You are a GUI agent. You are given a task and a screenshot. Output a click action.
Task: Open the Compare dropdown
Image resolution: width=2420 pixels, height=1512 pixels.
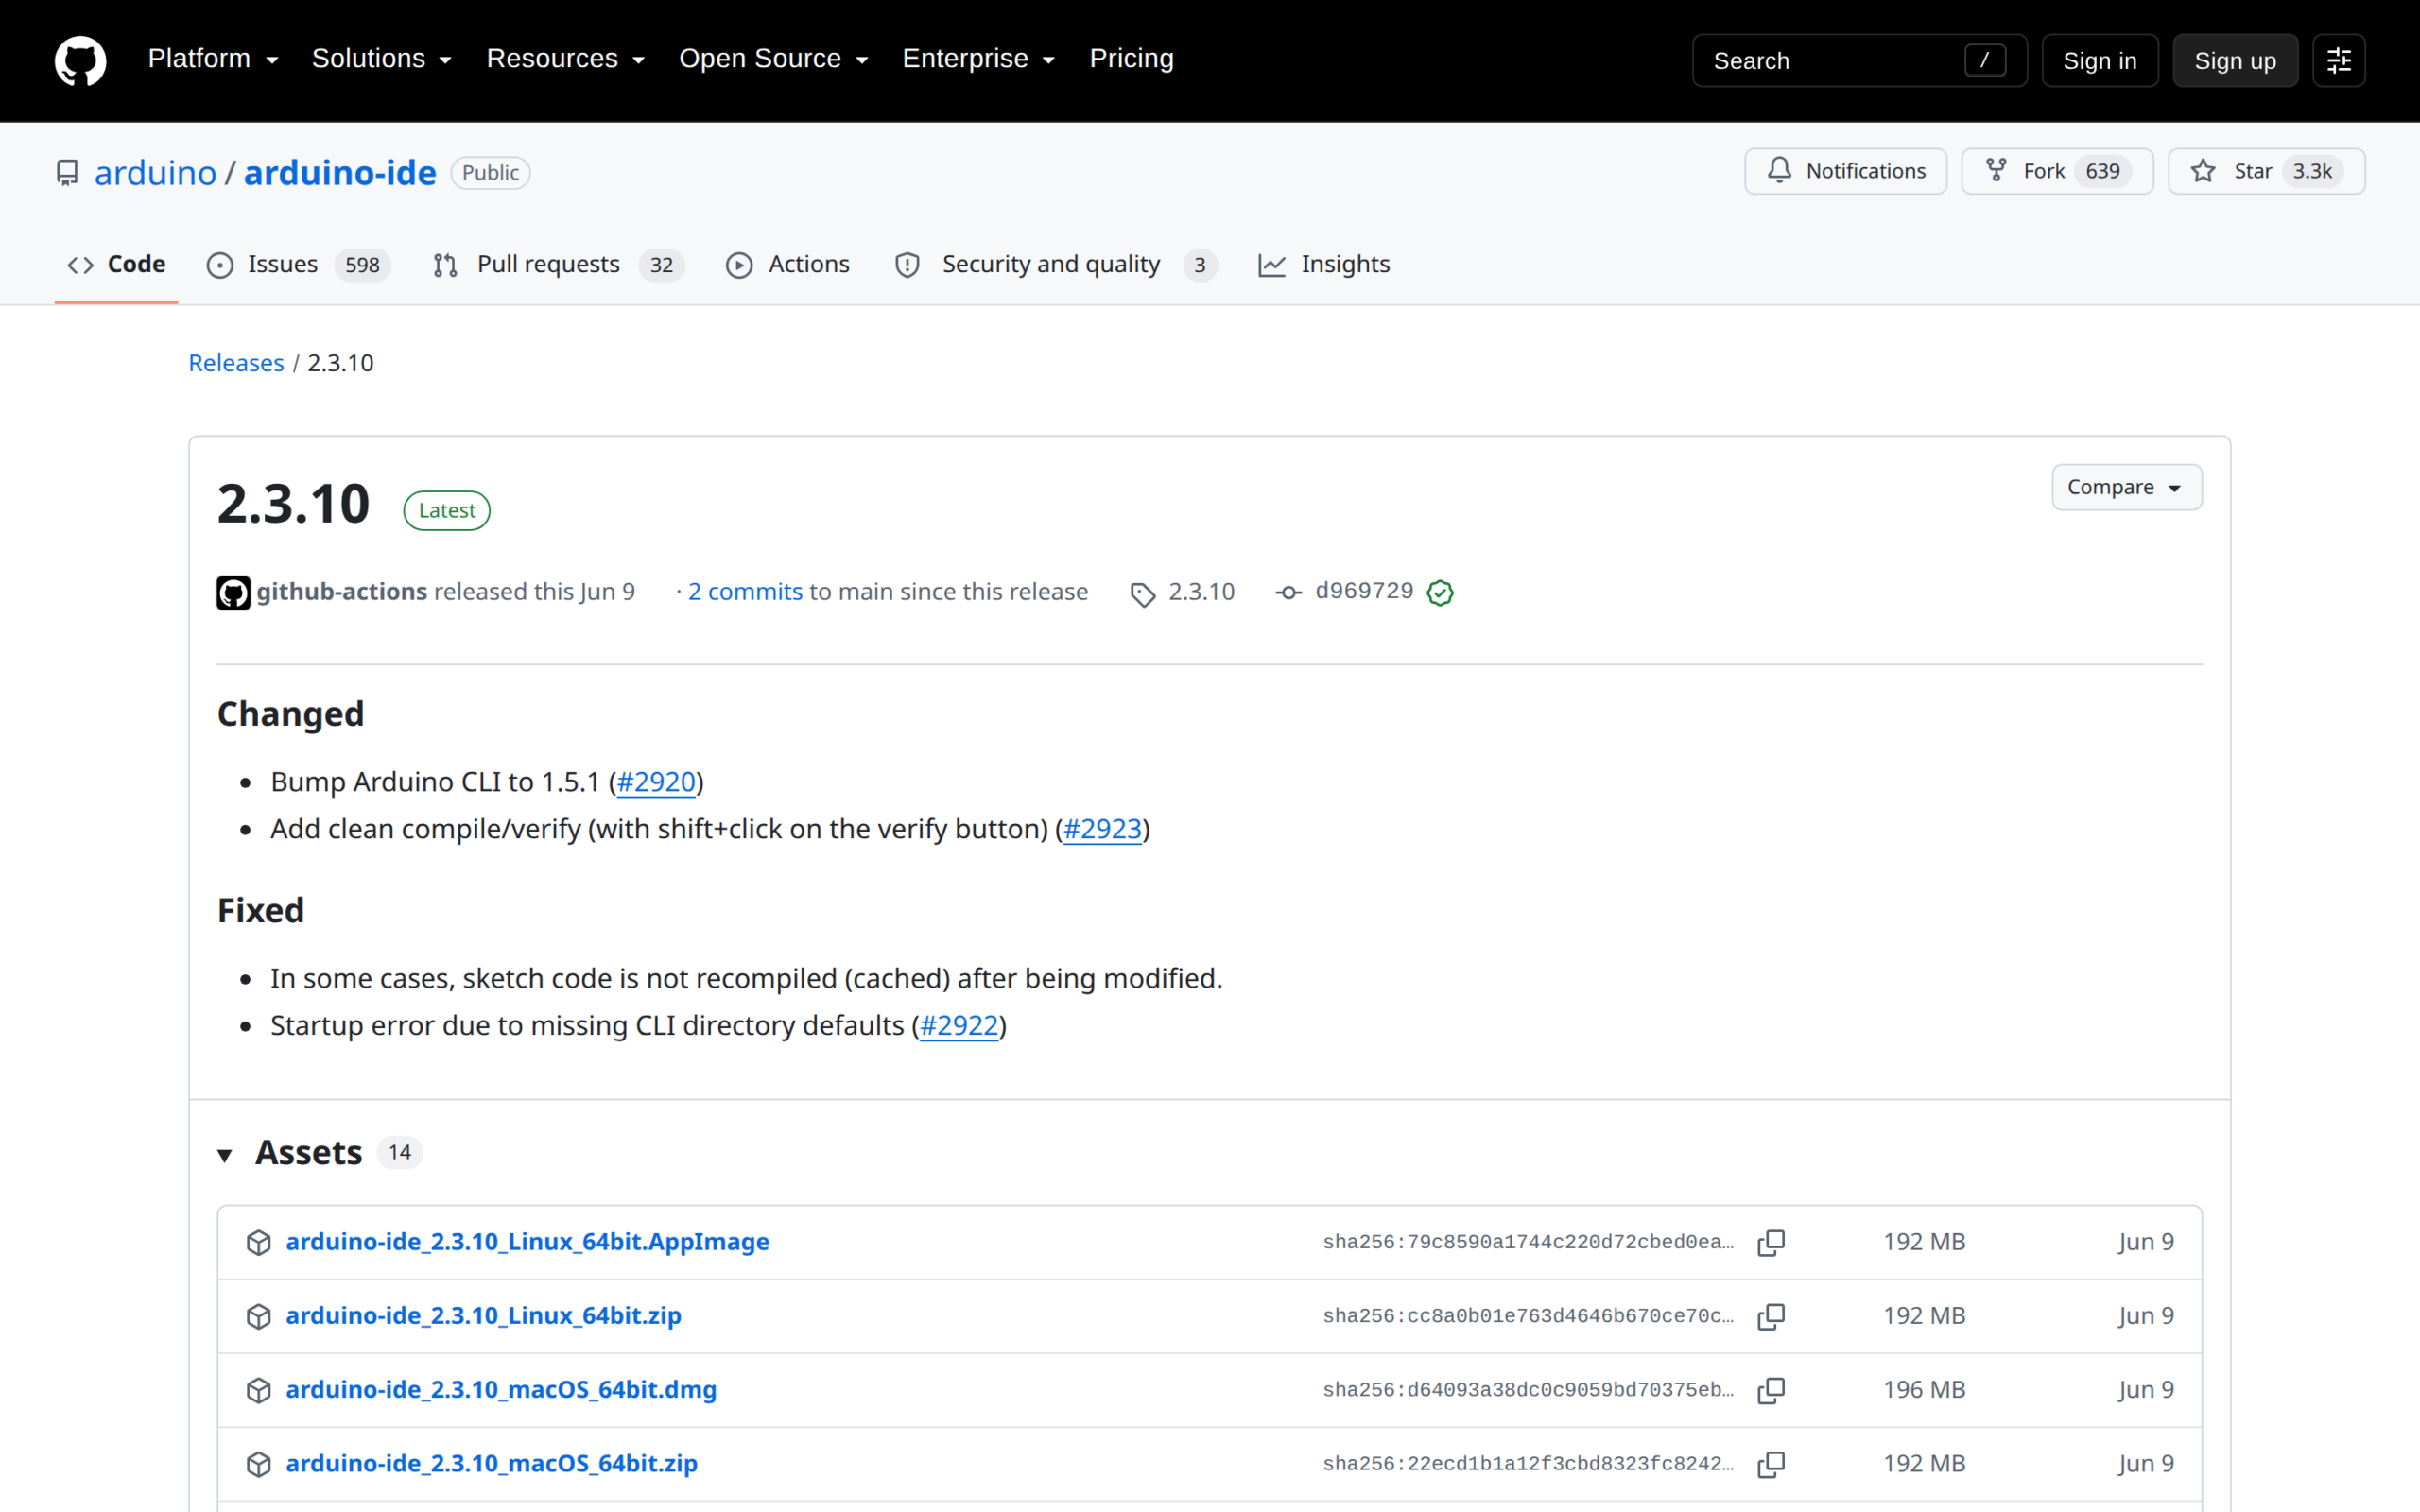(2126, 487)
